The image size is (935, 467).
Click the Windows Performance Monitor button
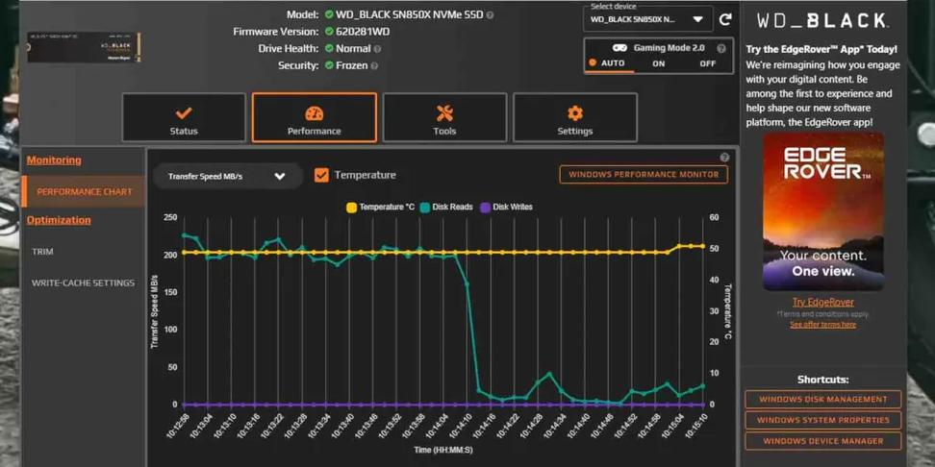click(644, 175)
